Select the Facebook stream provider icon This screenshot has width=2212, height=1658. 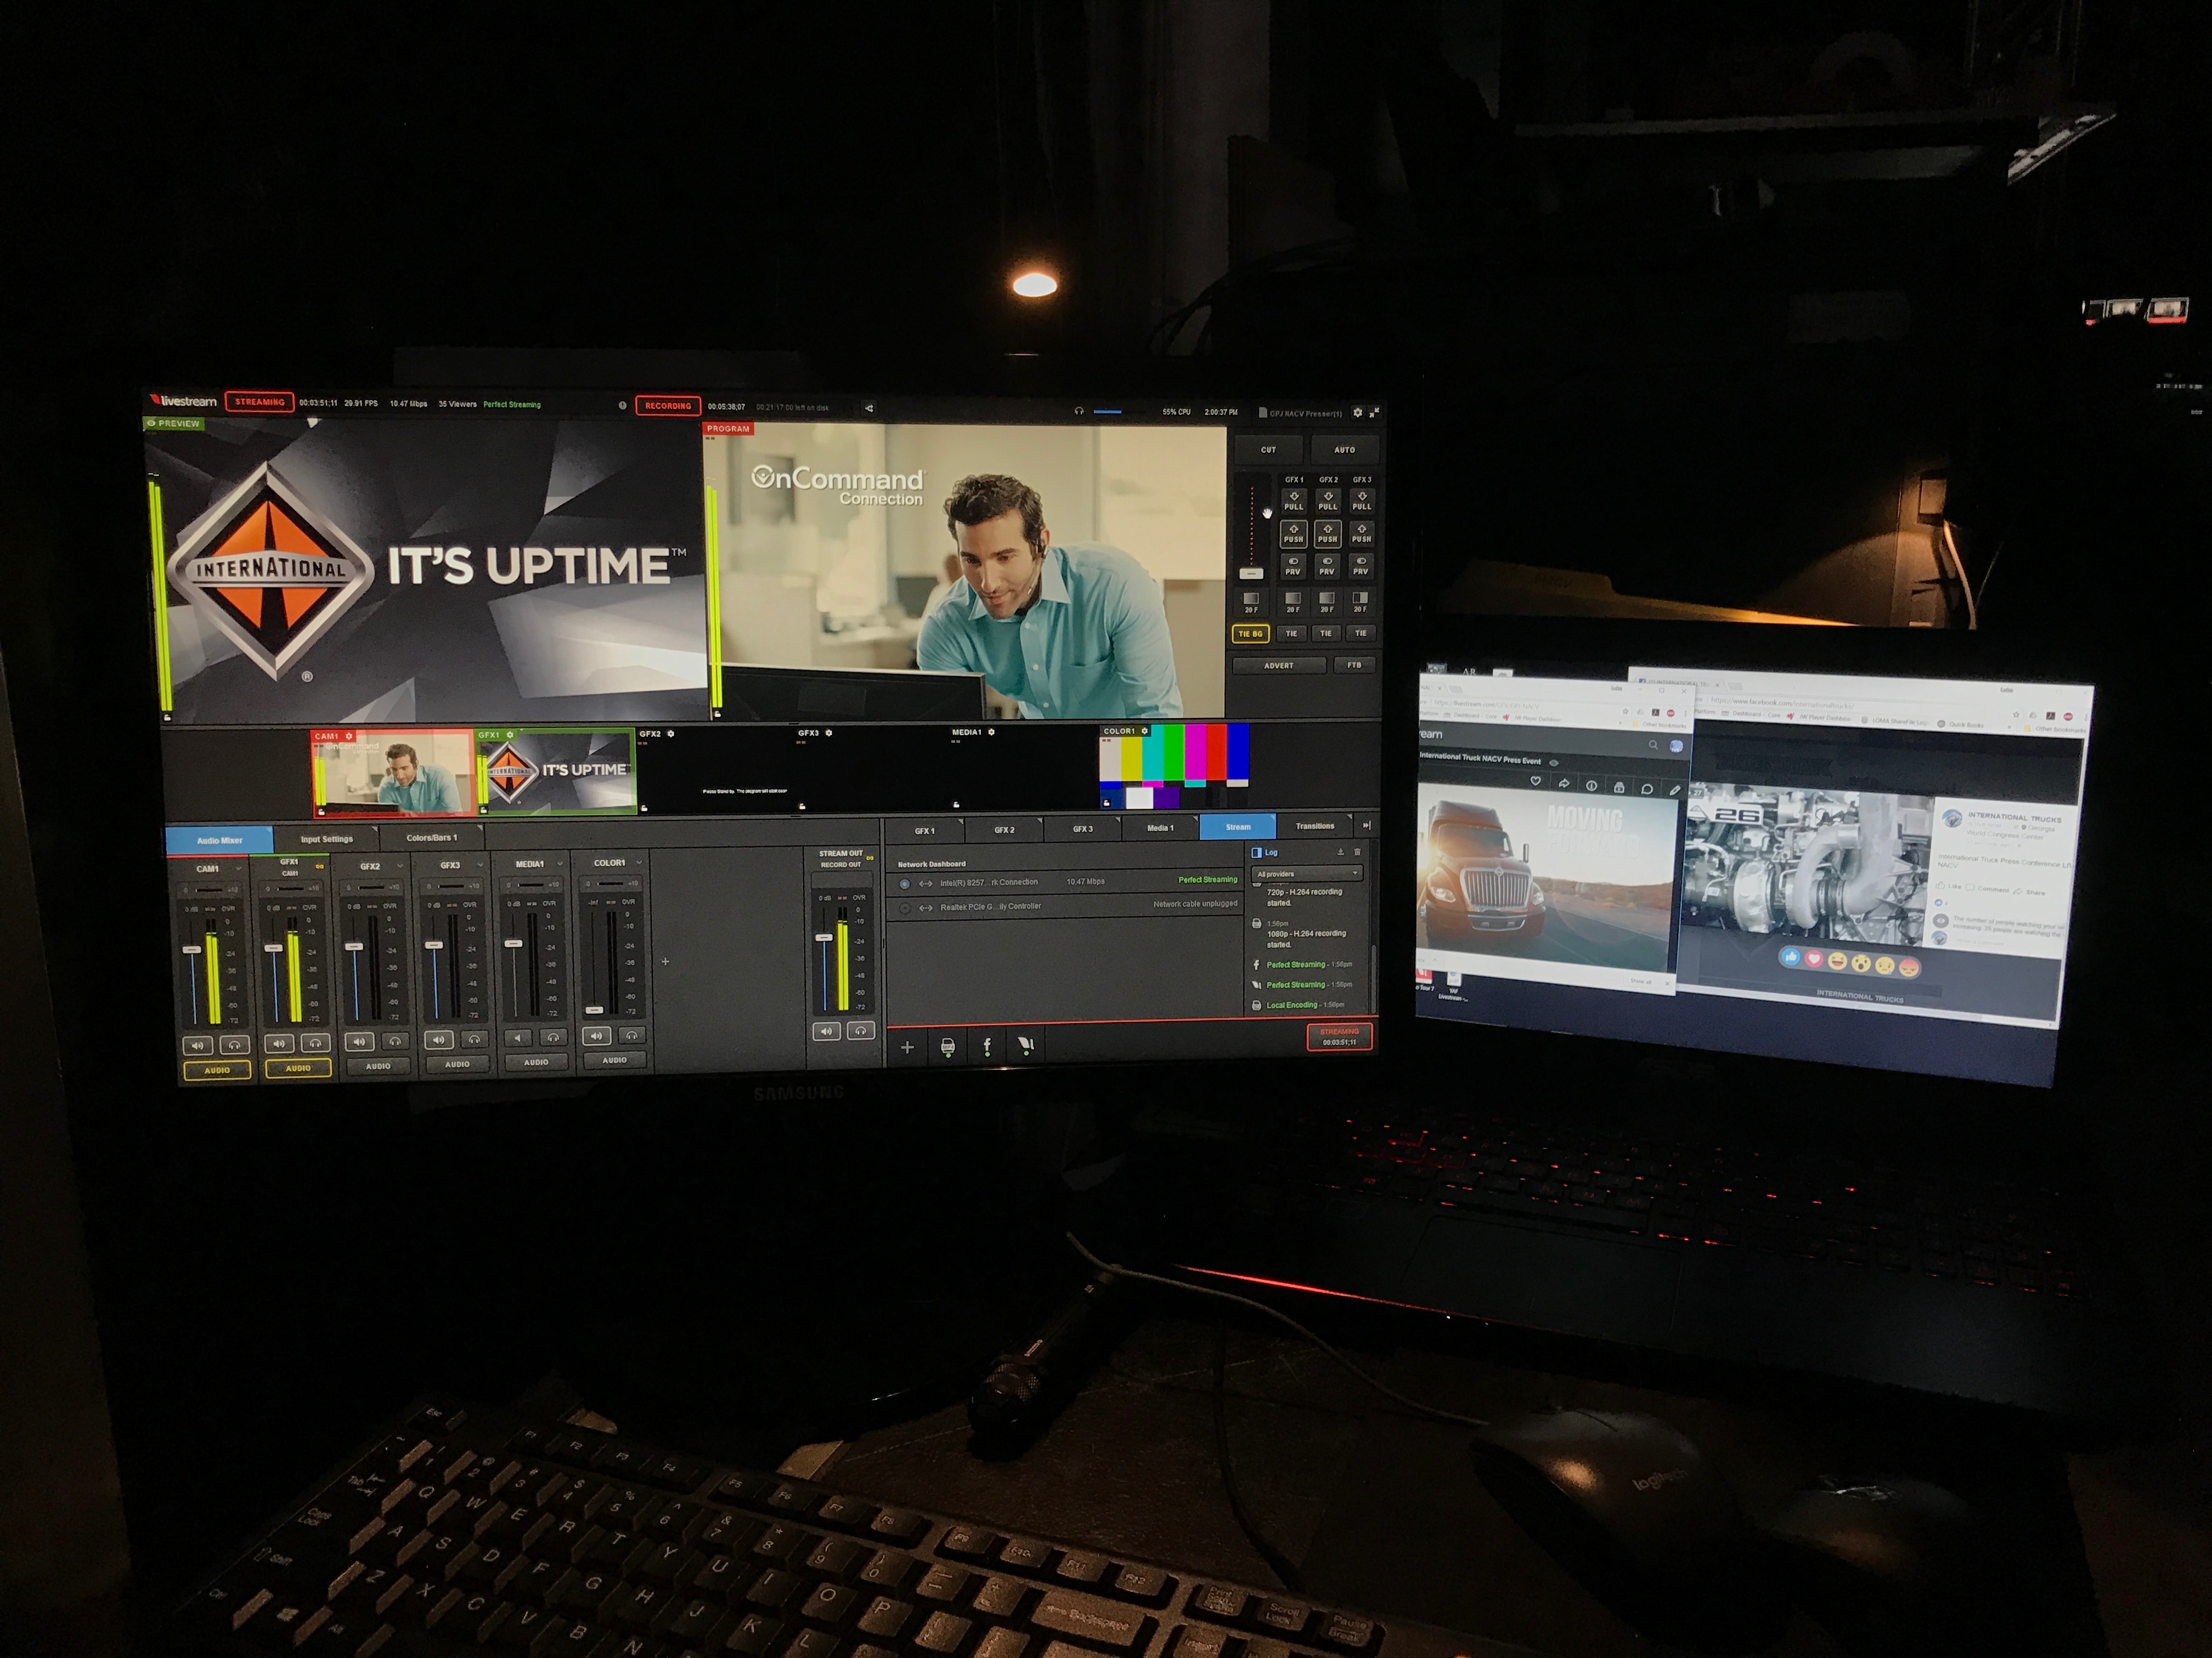point(987,1046)
